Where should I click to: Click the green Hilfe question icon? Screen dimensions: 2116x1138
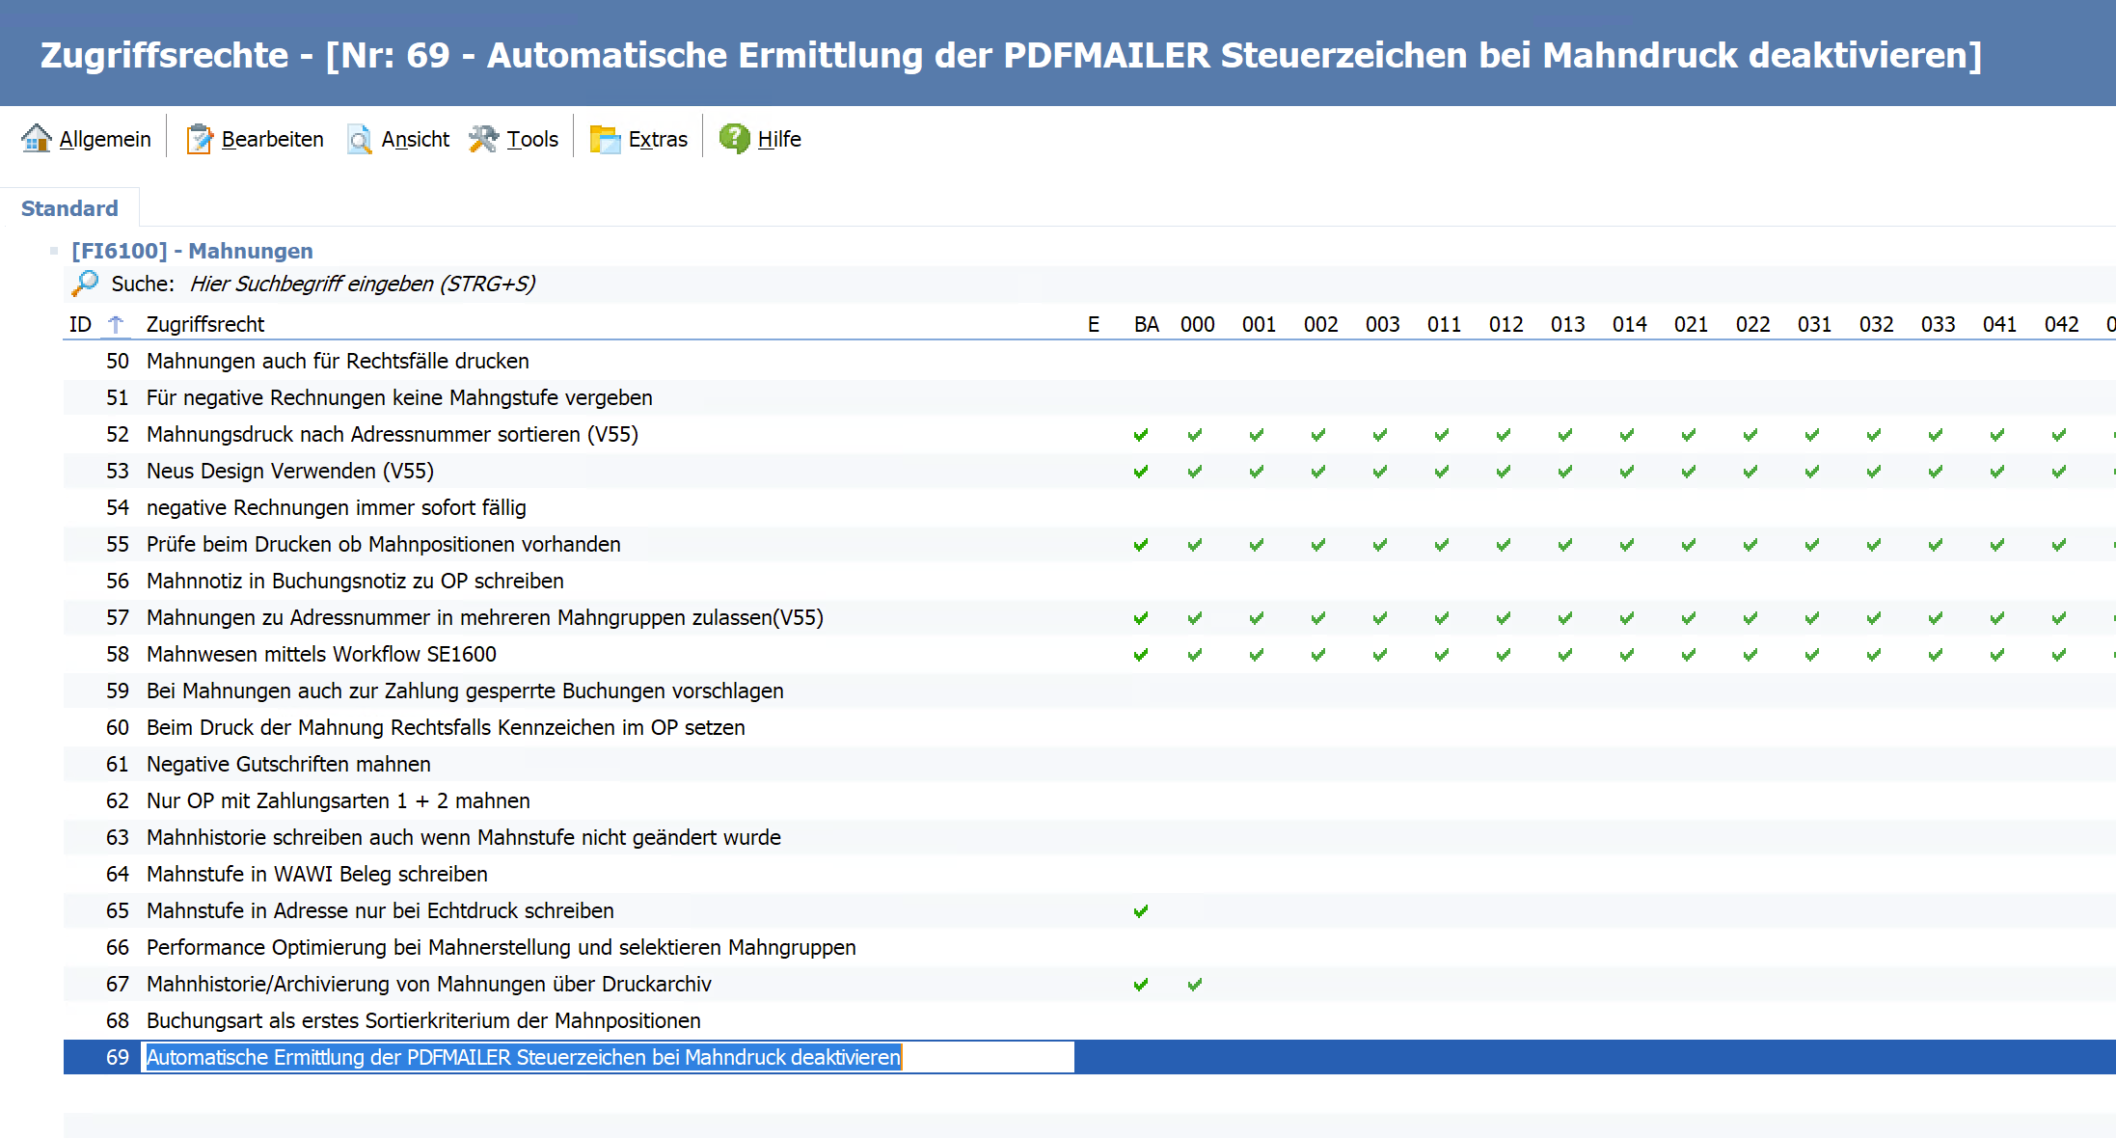pos(734,138)
